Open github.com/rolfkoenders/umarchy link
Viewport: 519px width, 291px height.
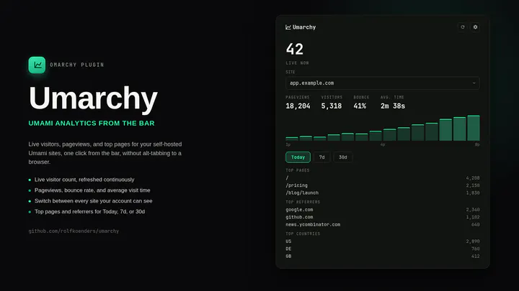tap(74, 231)
